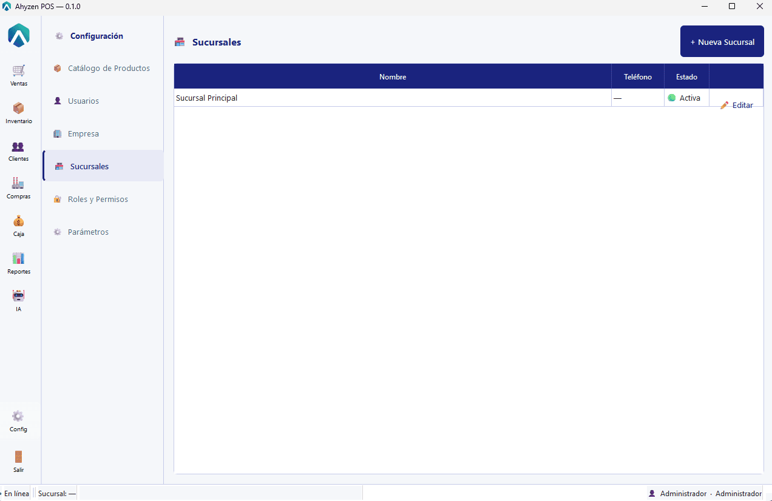Image resolution: width=772 pixels, height=501 pixels.
Task: Click the Ahyzen logo in the sidebar
Action: 19,35
